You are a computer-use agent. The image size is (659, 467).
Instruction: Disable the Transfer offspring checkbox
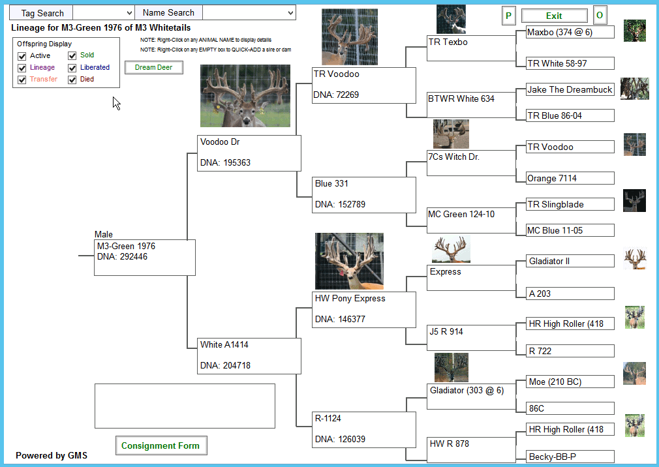(x=22, y=80)
